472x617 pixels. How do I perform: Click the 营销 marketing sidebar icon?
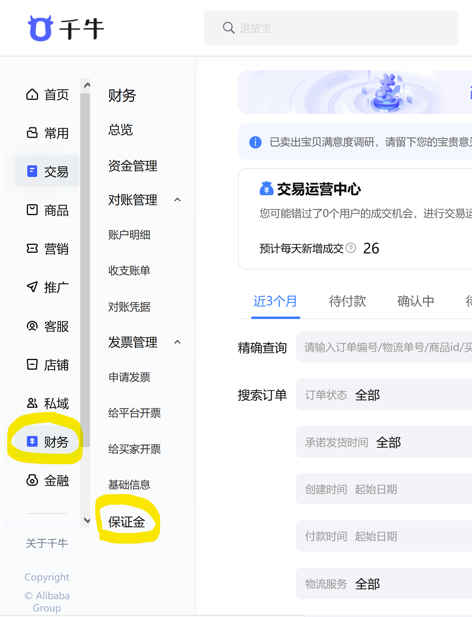tap(32, 249)
